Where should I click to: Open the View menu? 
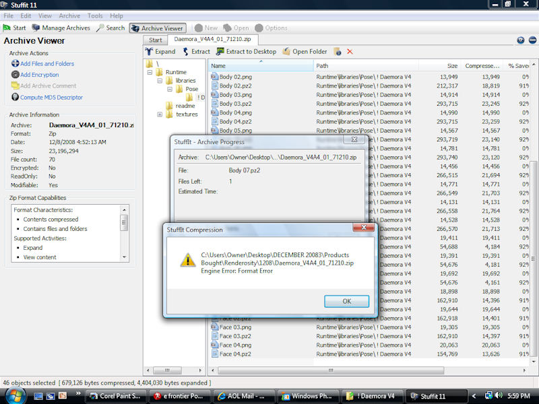(44, 15)
